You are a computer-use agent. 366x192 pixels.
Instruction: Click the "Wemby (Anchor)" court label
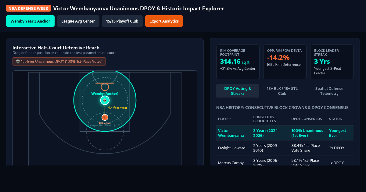105,94
